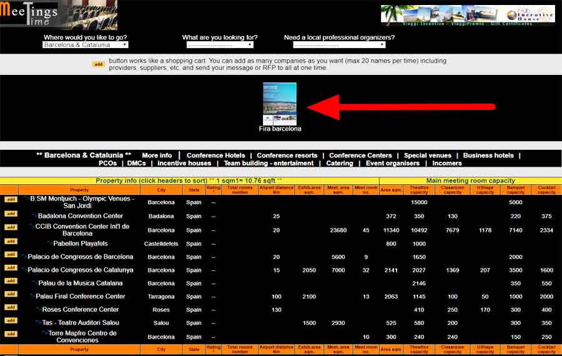
Task: Select theatre capacity value 15000
Action: pyautogui.click(x=419, y=202)
